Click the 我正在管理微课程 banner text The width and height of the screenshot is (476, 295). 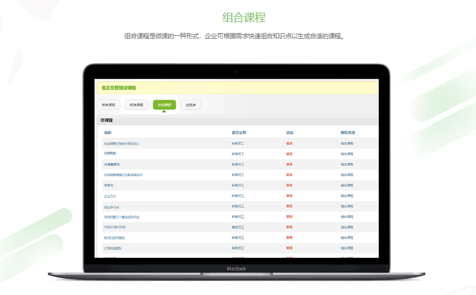coord(119,88)
